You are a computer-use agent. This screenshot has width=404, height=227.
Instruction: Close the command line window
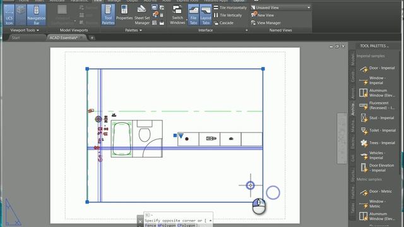140,221
